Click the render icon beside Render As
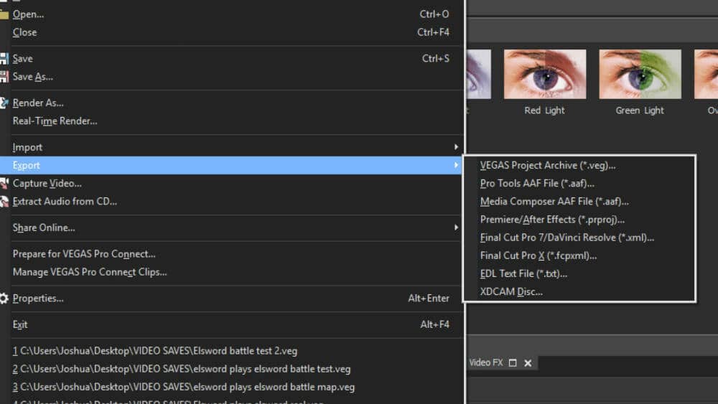 4,103
